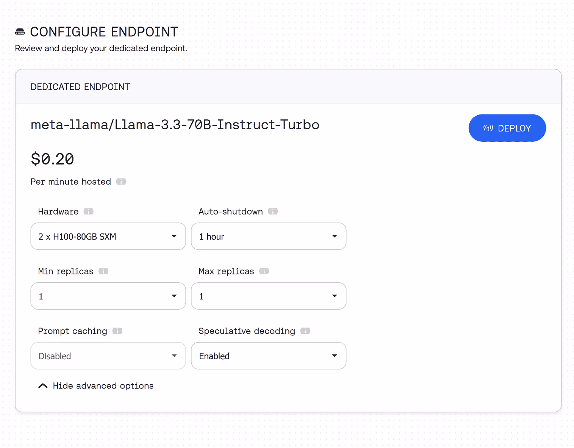Click the Per minute hosted label
Screen dimensions: 574x448
click(x=71, y=182)
